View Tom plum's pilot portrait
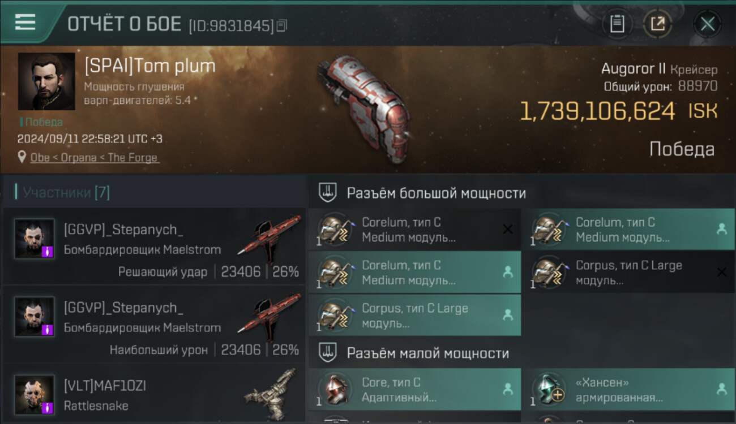This screenshot has height=424, width=736. tap(46, 81)
